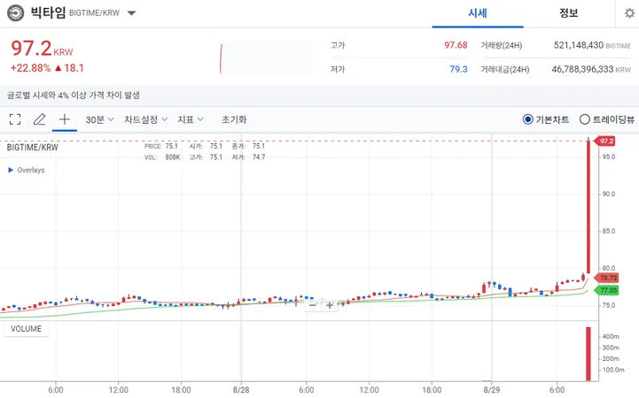Open settings via the gear icon

629,13
